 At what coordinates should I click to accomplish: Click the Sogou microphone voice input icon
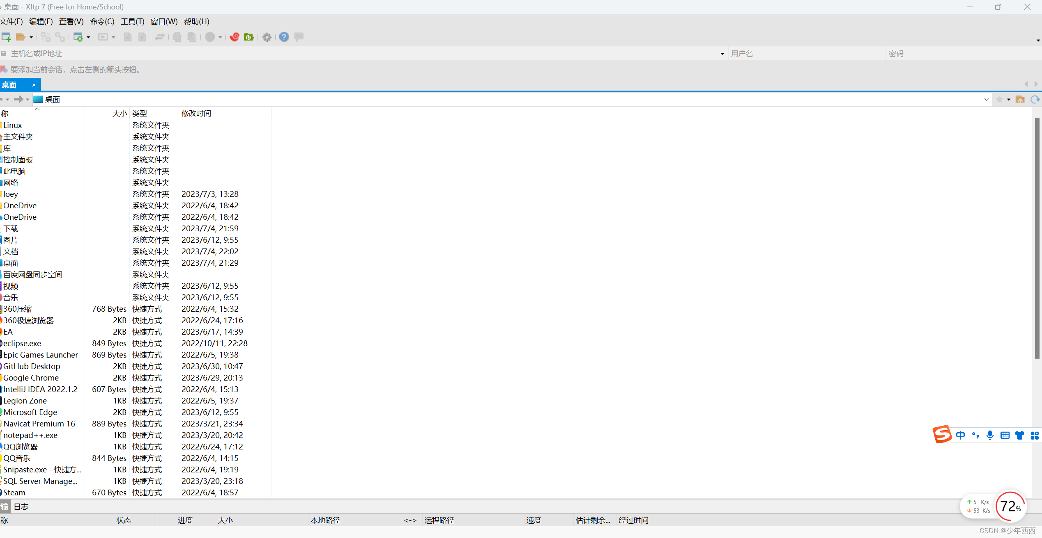[990, 435]
